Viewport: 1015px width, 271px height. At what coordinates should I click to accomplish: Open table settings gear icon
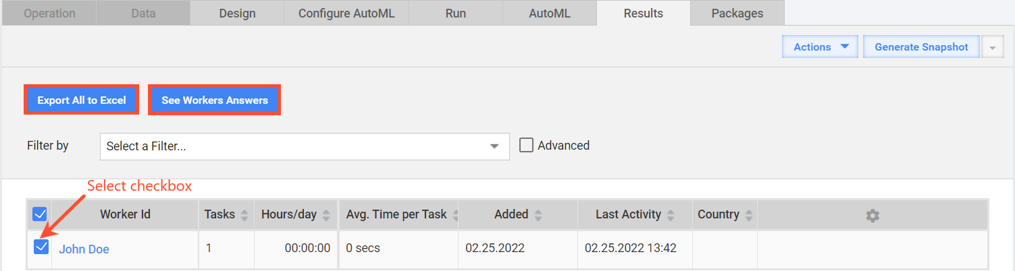(x=873, y=215)
